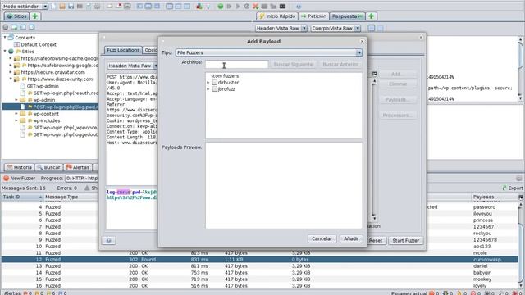Click the Export icon in fuzzer panel
Screen dimensions: 525x295
pyautogui.click(x=504, y=188)
